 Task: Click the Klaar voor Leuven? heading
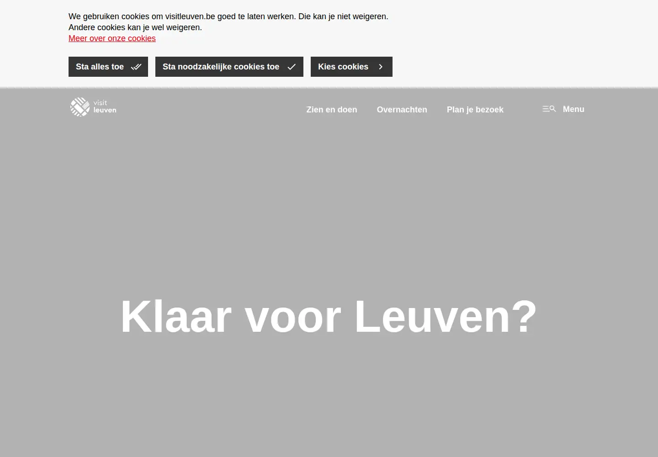[329, 316]
